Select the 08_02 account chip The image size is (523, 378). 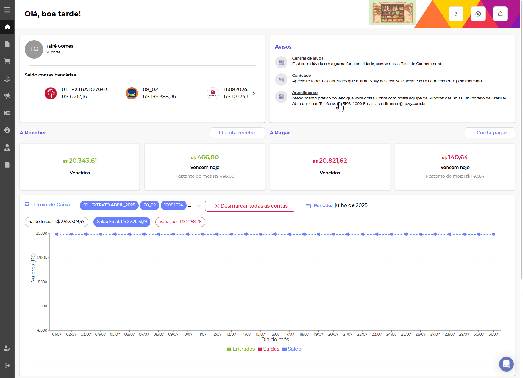pos(150,205)
